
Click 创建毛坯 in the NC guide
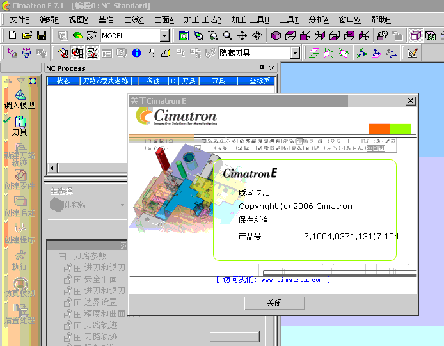pos(20,207)
